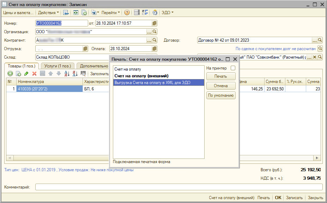The height and width of the screenshot is (203, 327).
Task: Open the Контрагент selection list with its ellipsis button
Action: coord(149,40)
